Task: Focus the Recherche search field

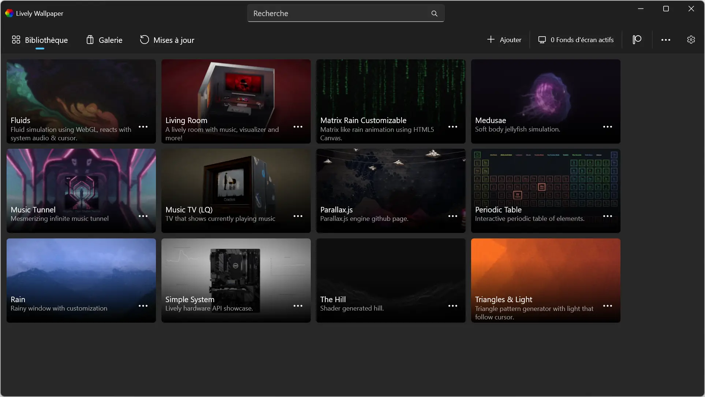Action: 346,13
